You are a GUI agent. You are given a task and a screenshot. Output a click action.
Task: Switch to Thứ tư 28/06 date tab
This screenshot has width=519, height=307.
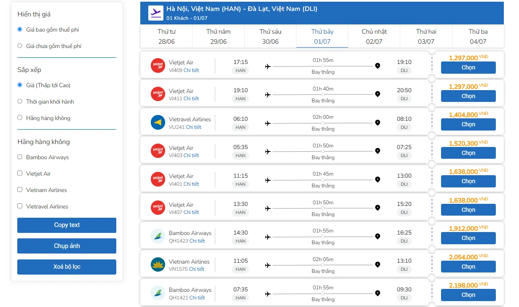click(x=166, y=36)
